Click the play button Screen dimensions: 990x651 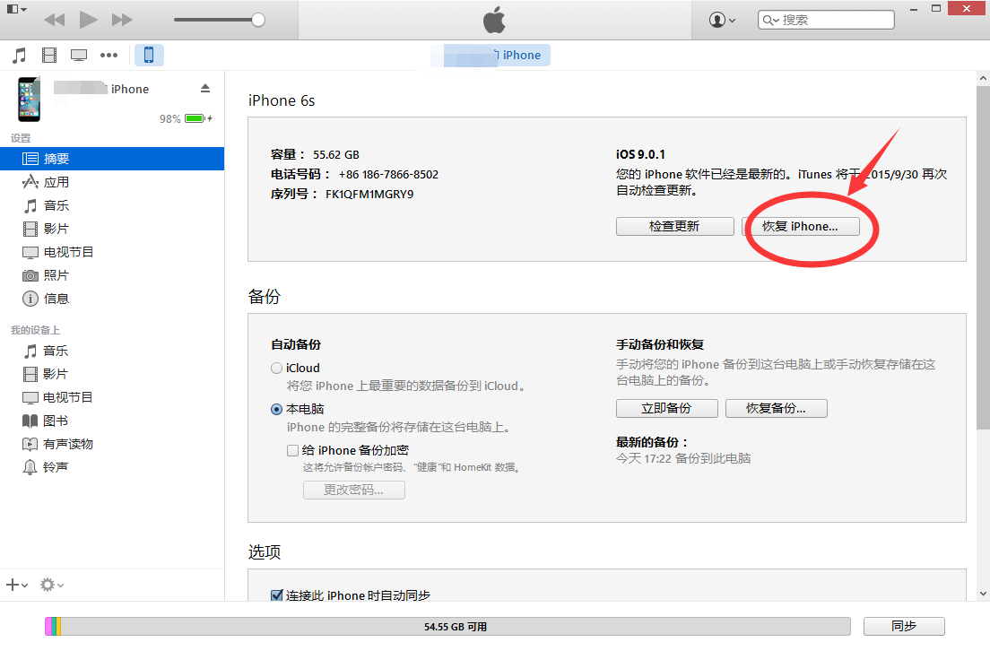click(x=89, y=20)
